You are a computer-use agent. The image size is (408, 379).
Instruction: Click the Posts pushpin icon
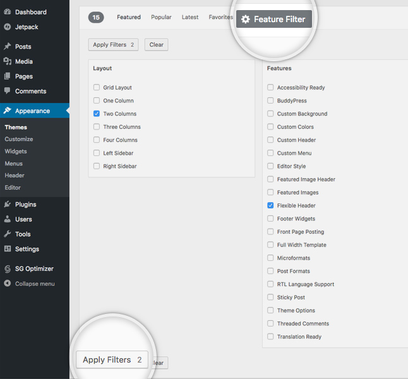pos(7,47)
